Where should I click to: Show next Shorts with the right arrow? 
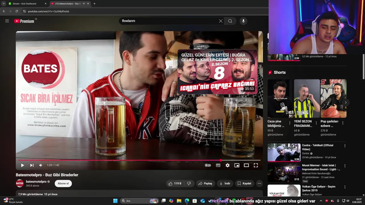pyautogui.click(x=346, y=102)
